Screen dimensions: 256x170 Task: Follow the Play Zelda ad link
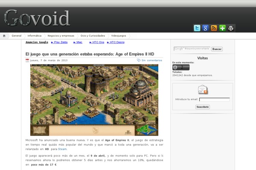point(59,42)
